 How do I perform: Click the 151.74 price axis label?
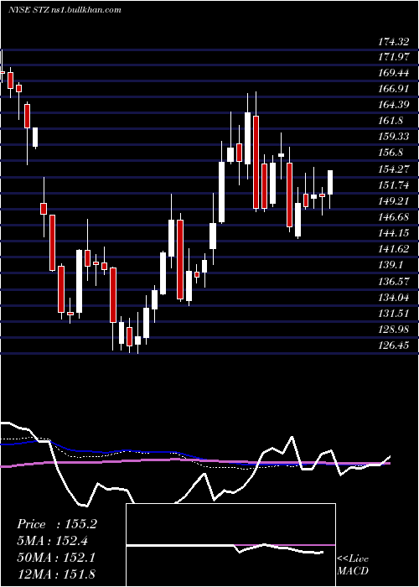click(393, 185)
